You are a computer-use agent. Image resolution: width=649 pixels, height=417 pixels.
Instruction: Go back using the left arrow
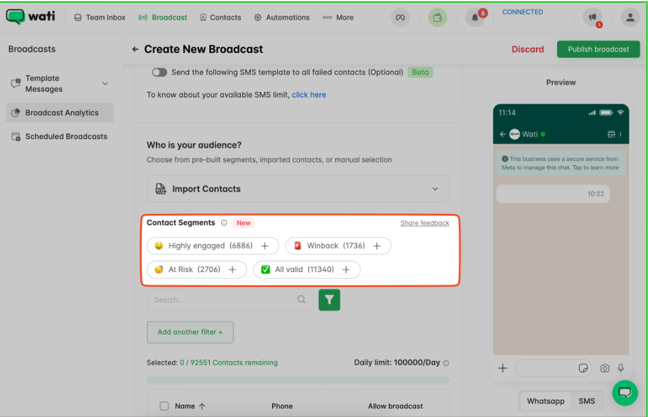pyautogui.click(x=135, y=49)
